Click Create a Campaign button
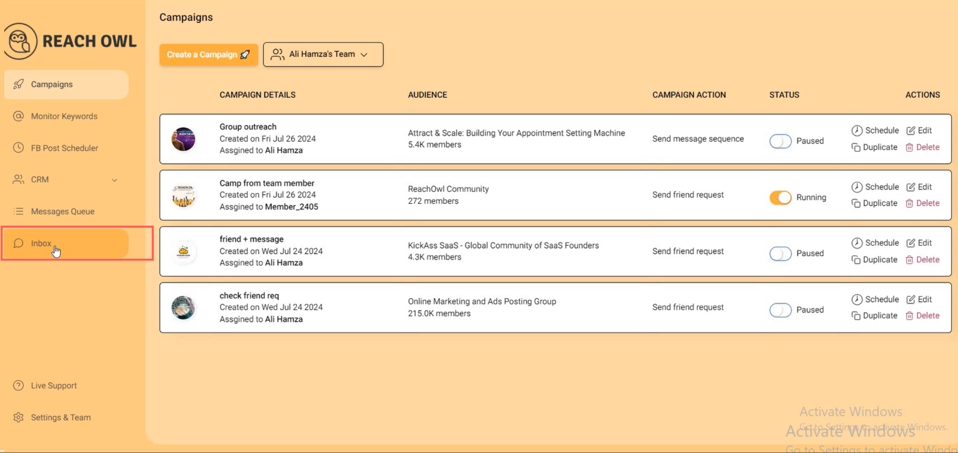 tap(209, 55)
